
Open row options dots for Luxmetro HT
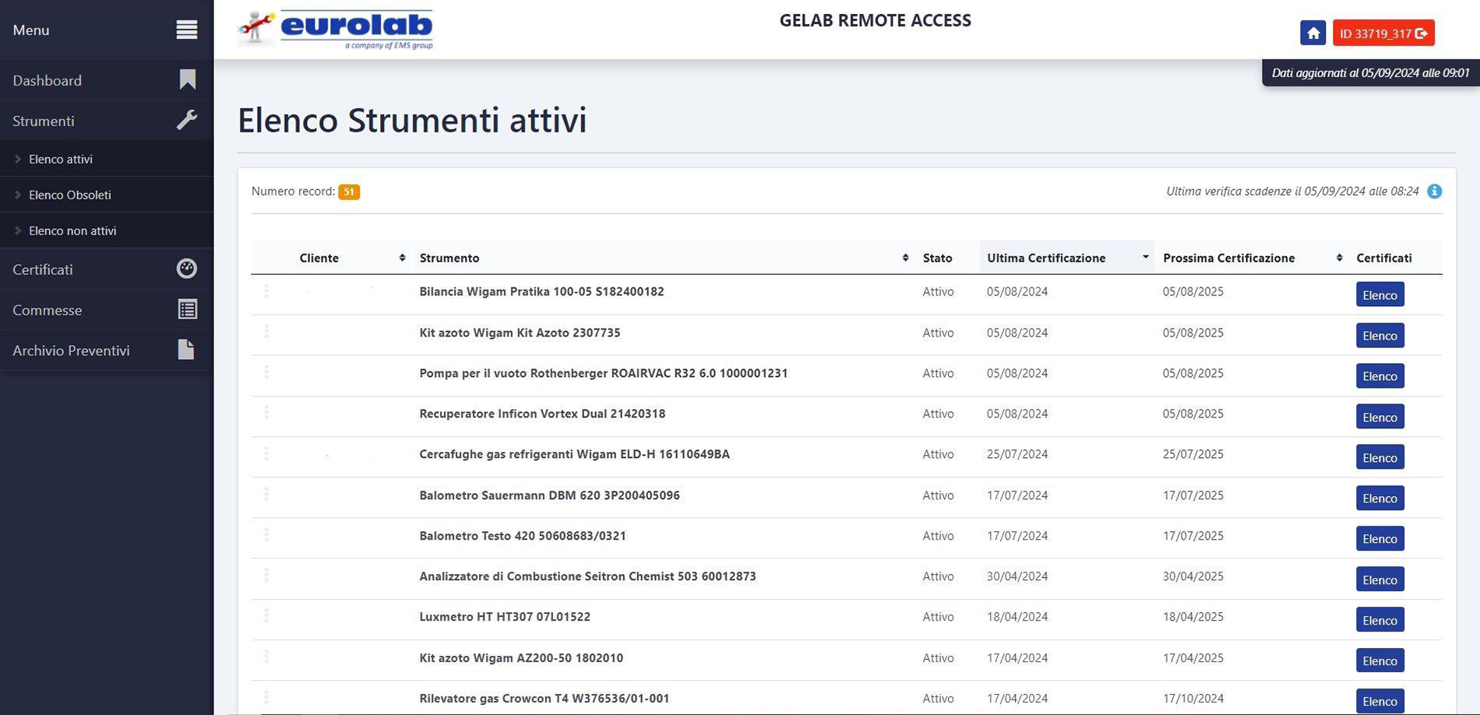[266, 616]
